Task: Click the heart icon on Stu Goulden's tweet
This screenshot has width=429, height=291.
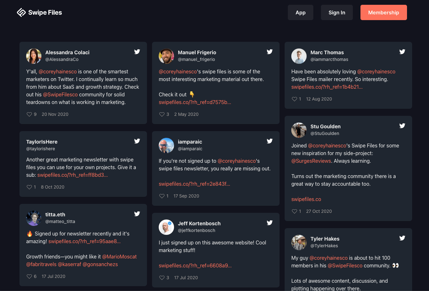Action: 294,211
